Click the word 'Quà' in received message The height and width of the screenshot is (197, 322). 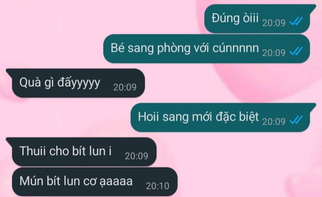(30, 83)
